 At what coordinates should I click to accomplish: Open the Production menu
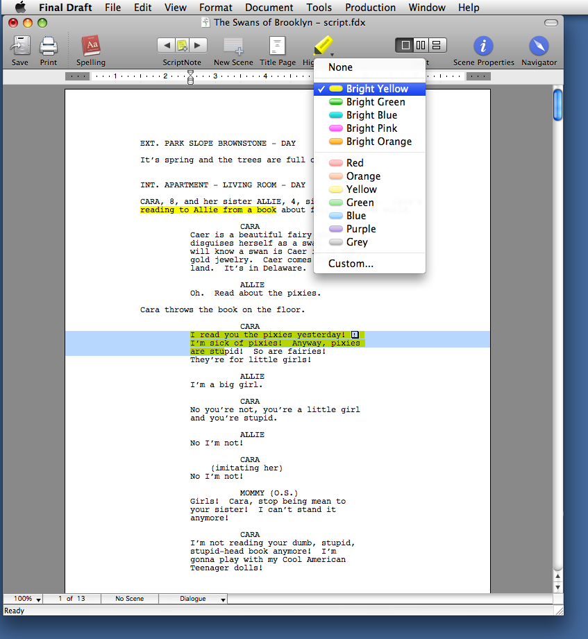coord(370,8)
